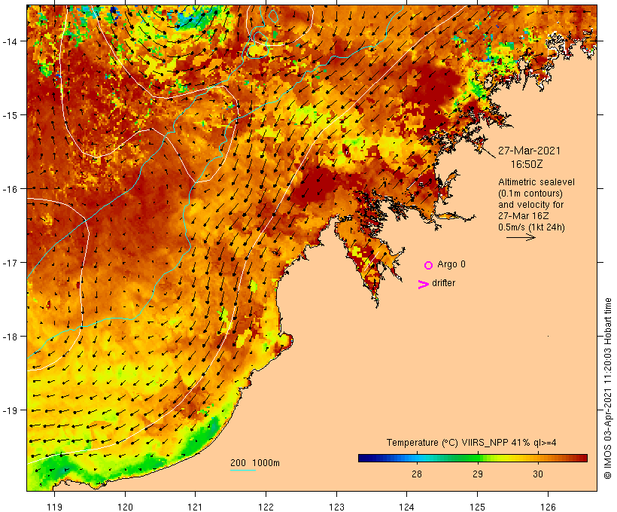Click the cyan 200m contour legend line
Viewport: 617px width, 512px height.
tap(243, 470)
